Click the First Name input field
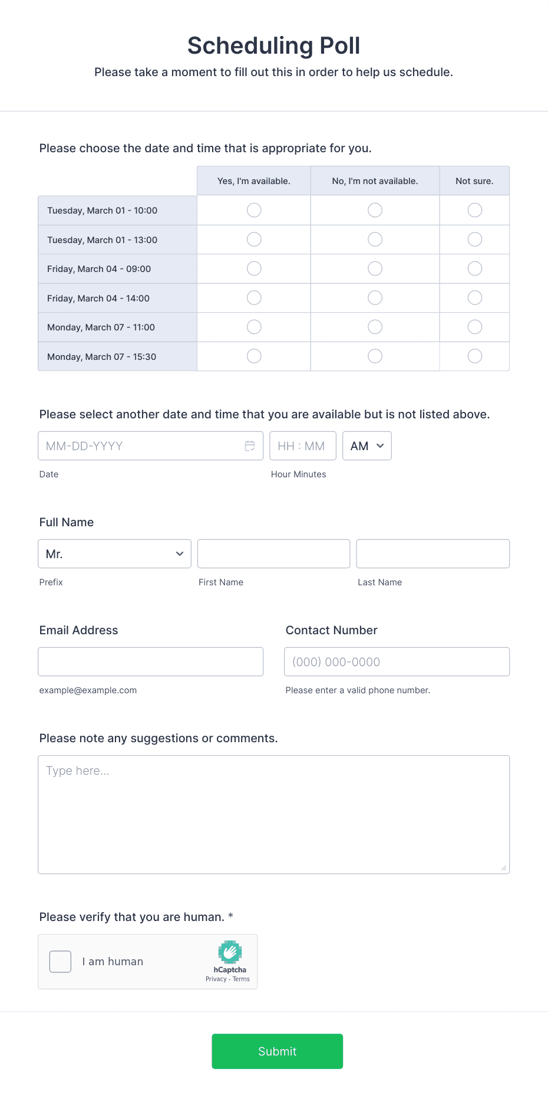 [x=273, y=554]
